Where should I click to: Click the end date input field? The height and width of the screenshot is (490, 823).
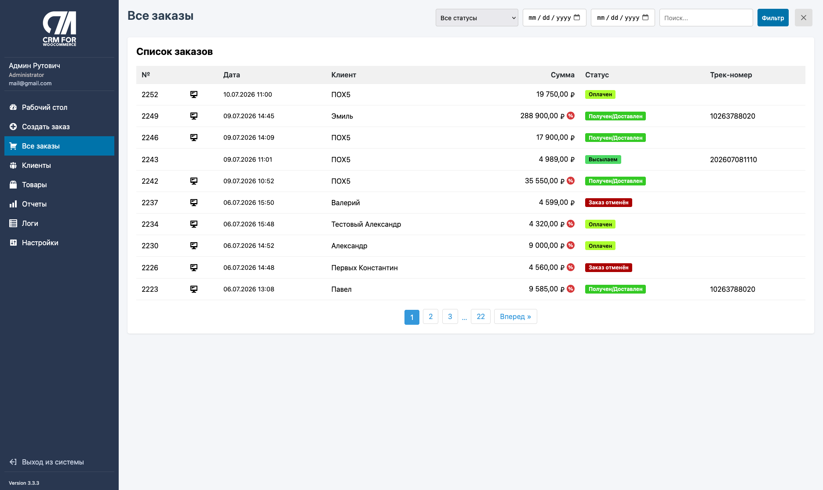[623, 18]
